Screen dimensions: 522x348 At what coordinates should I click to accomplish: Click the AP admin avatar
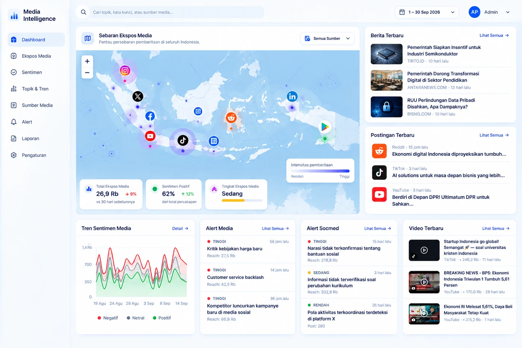pos(474,12)
